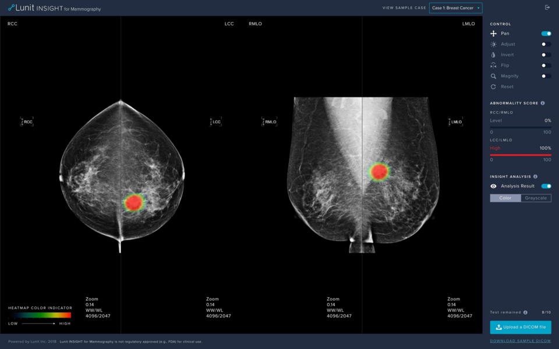Select the Color display tab
The image size is (559, 349).
(505, 198)
